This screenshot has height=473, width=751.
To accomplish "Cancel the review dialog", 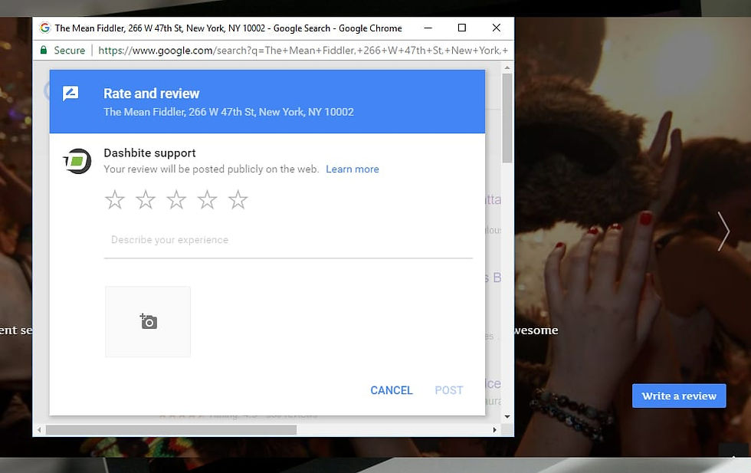I will point(392,390).
